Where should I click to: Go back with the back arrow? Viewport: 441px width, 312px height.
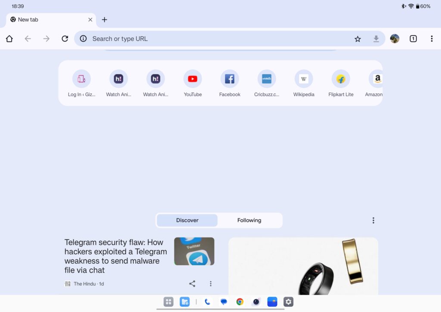pos(28,38)
